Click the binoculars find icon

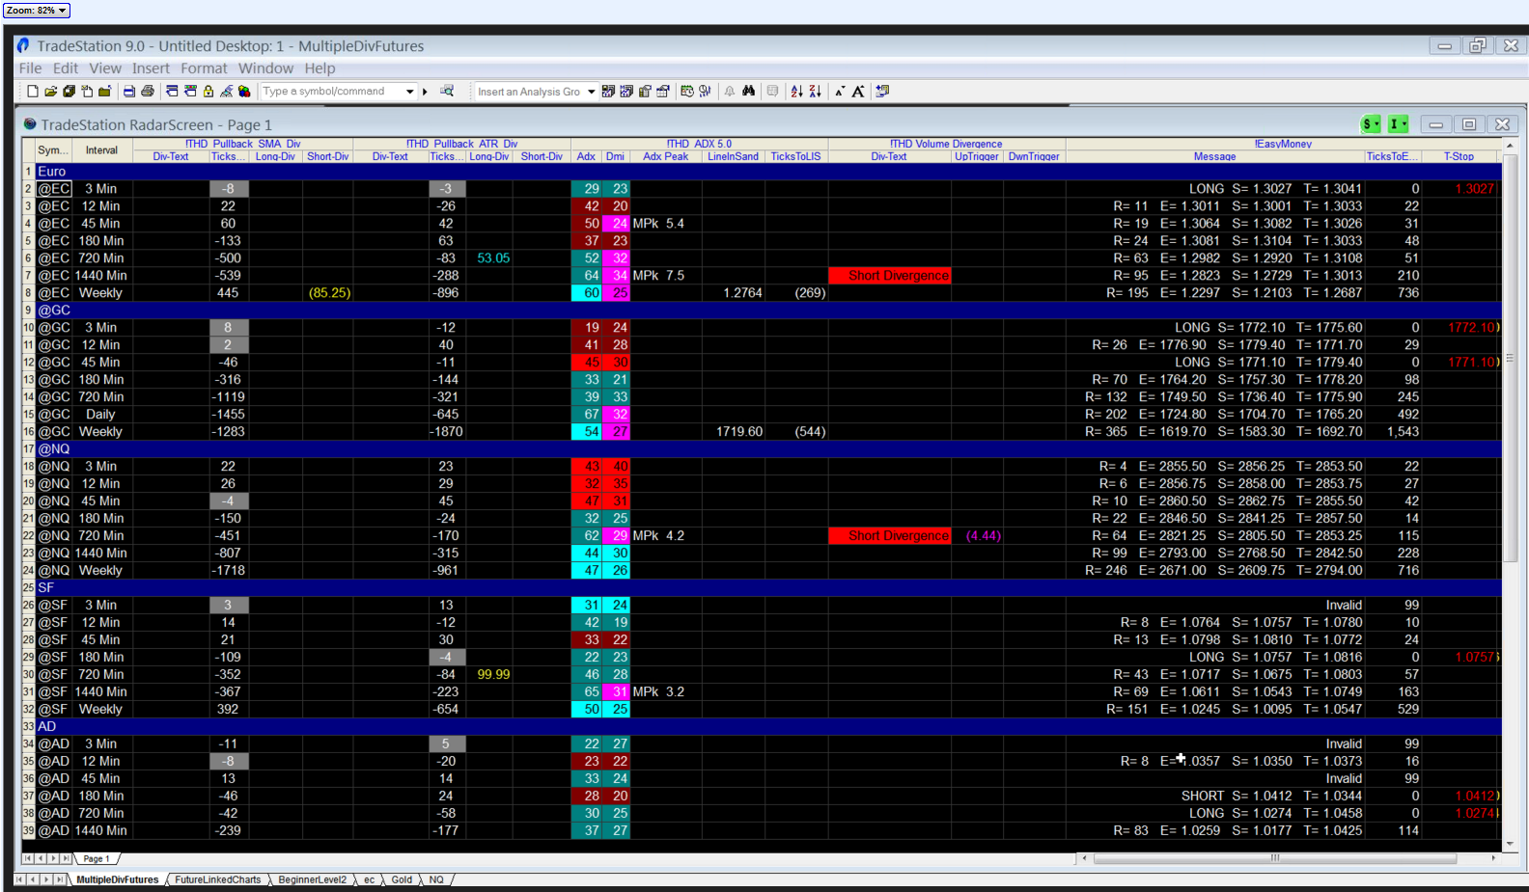pyautogui.click(x=748, y=92)
